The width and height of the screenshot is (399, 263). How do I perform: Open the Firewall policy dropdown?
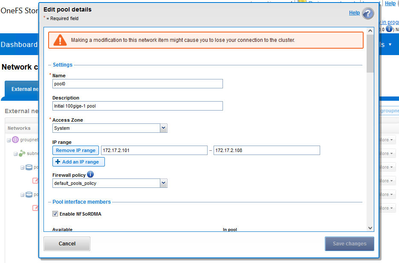[163, 183]
